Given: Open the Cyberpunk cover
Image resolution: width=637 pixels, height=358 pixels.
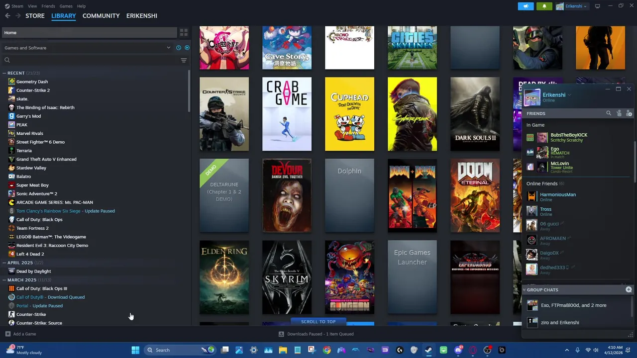Looking at the screenshot, I should 412,114.
